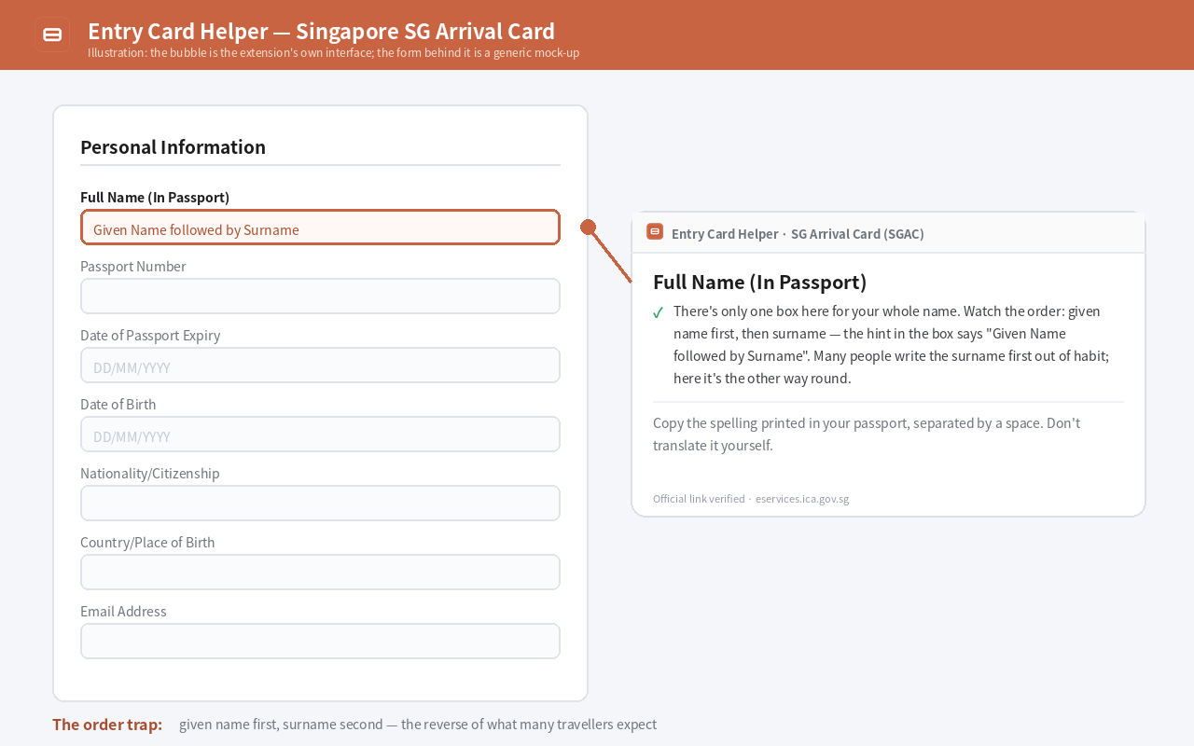The image size is (1194, 746).
Task: Click the "Official link verified" text
Action: (699, 499)
